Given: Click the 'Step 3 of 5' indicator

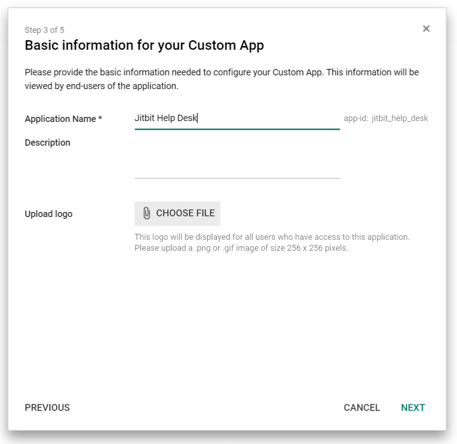Looking at the screenshot, I should coord(45,30).
